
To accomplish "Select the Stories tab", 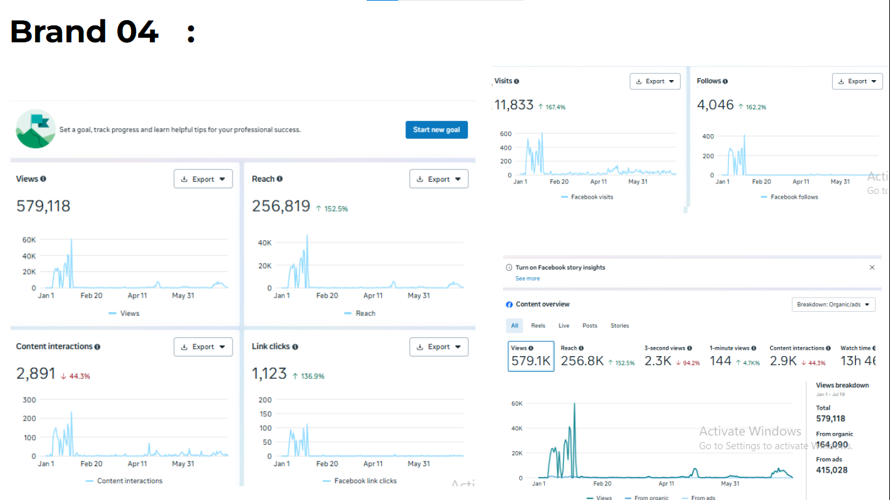I will pos(620,326).
